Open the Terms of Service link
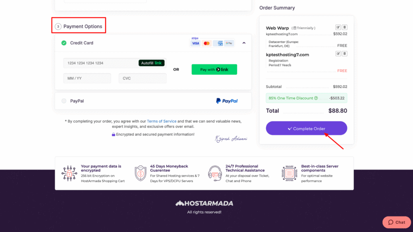This screenshot has height=232, width=413. pos(161,121)
